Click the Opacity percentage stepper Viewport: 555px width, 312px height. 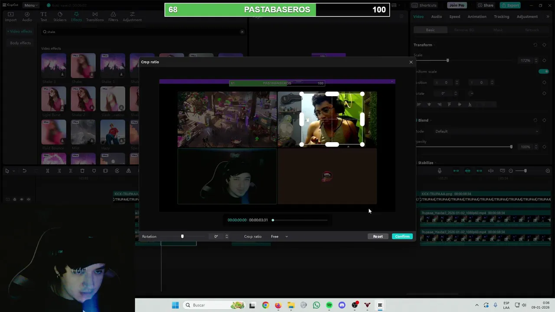(x=536, y=147)
